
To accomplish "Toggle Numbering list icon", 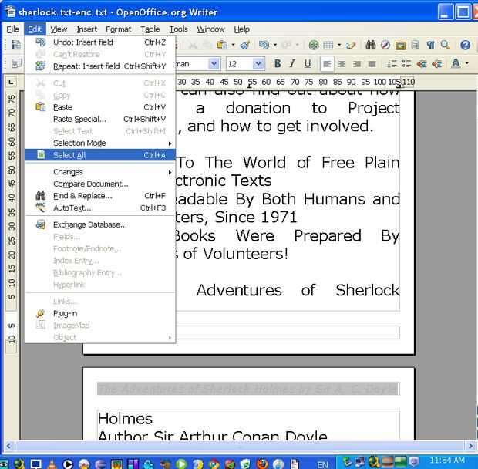I will [x=392, y=64].
